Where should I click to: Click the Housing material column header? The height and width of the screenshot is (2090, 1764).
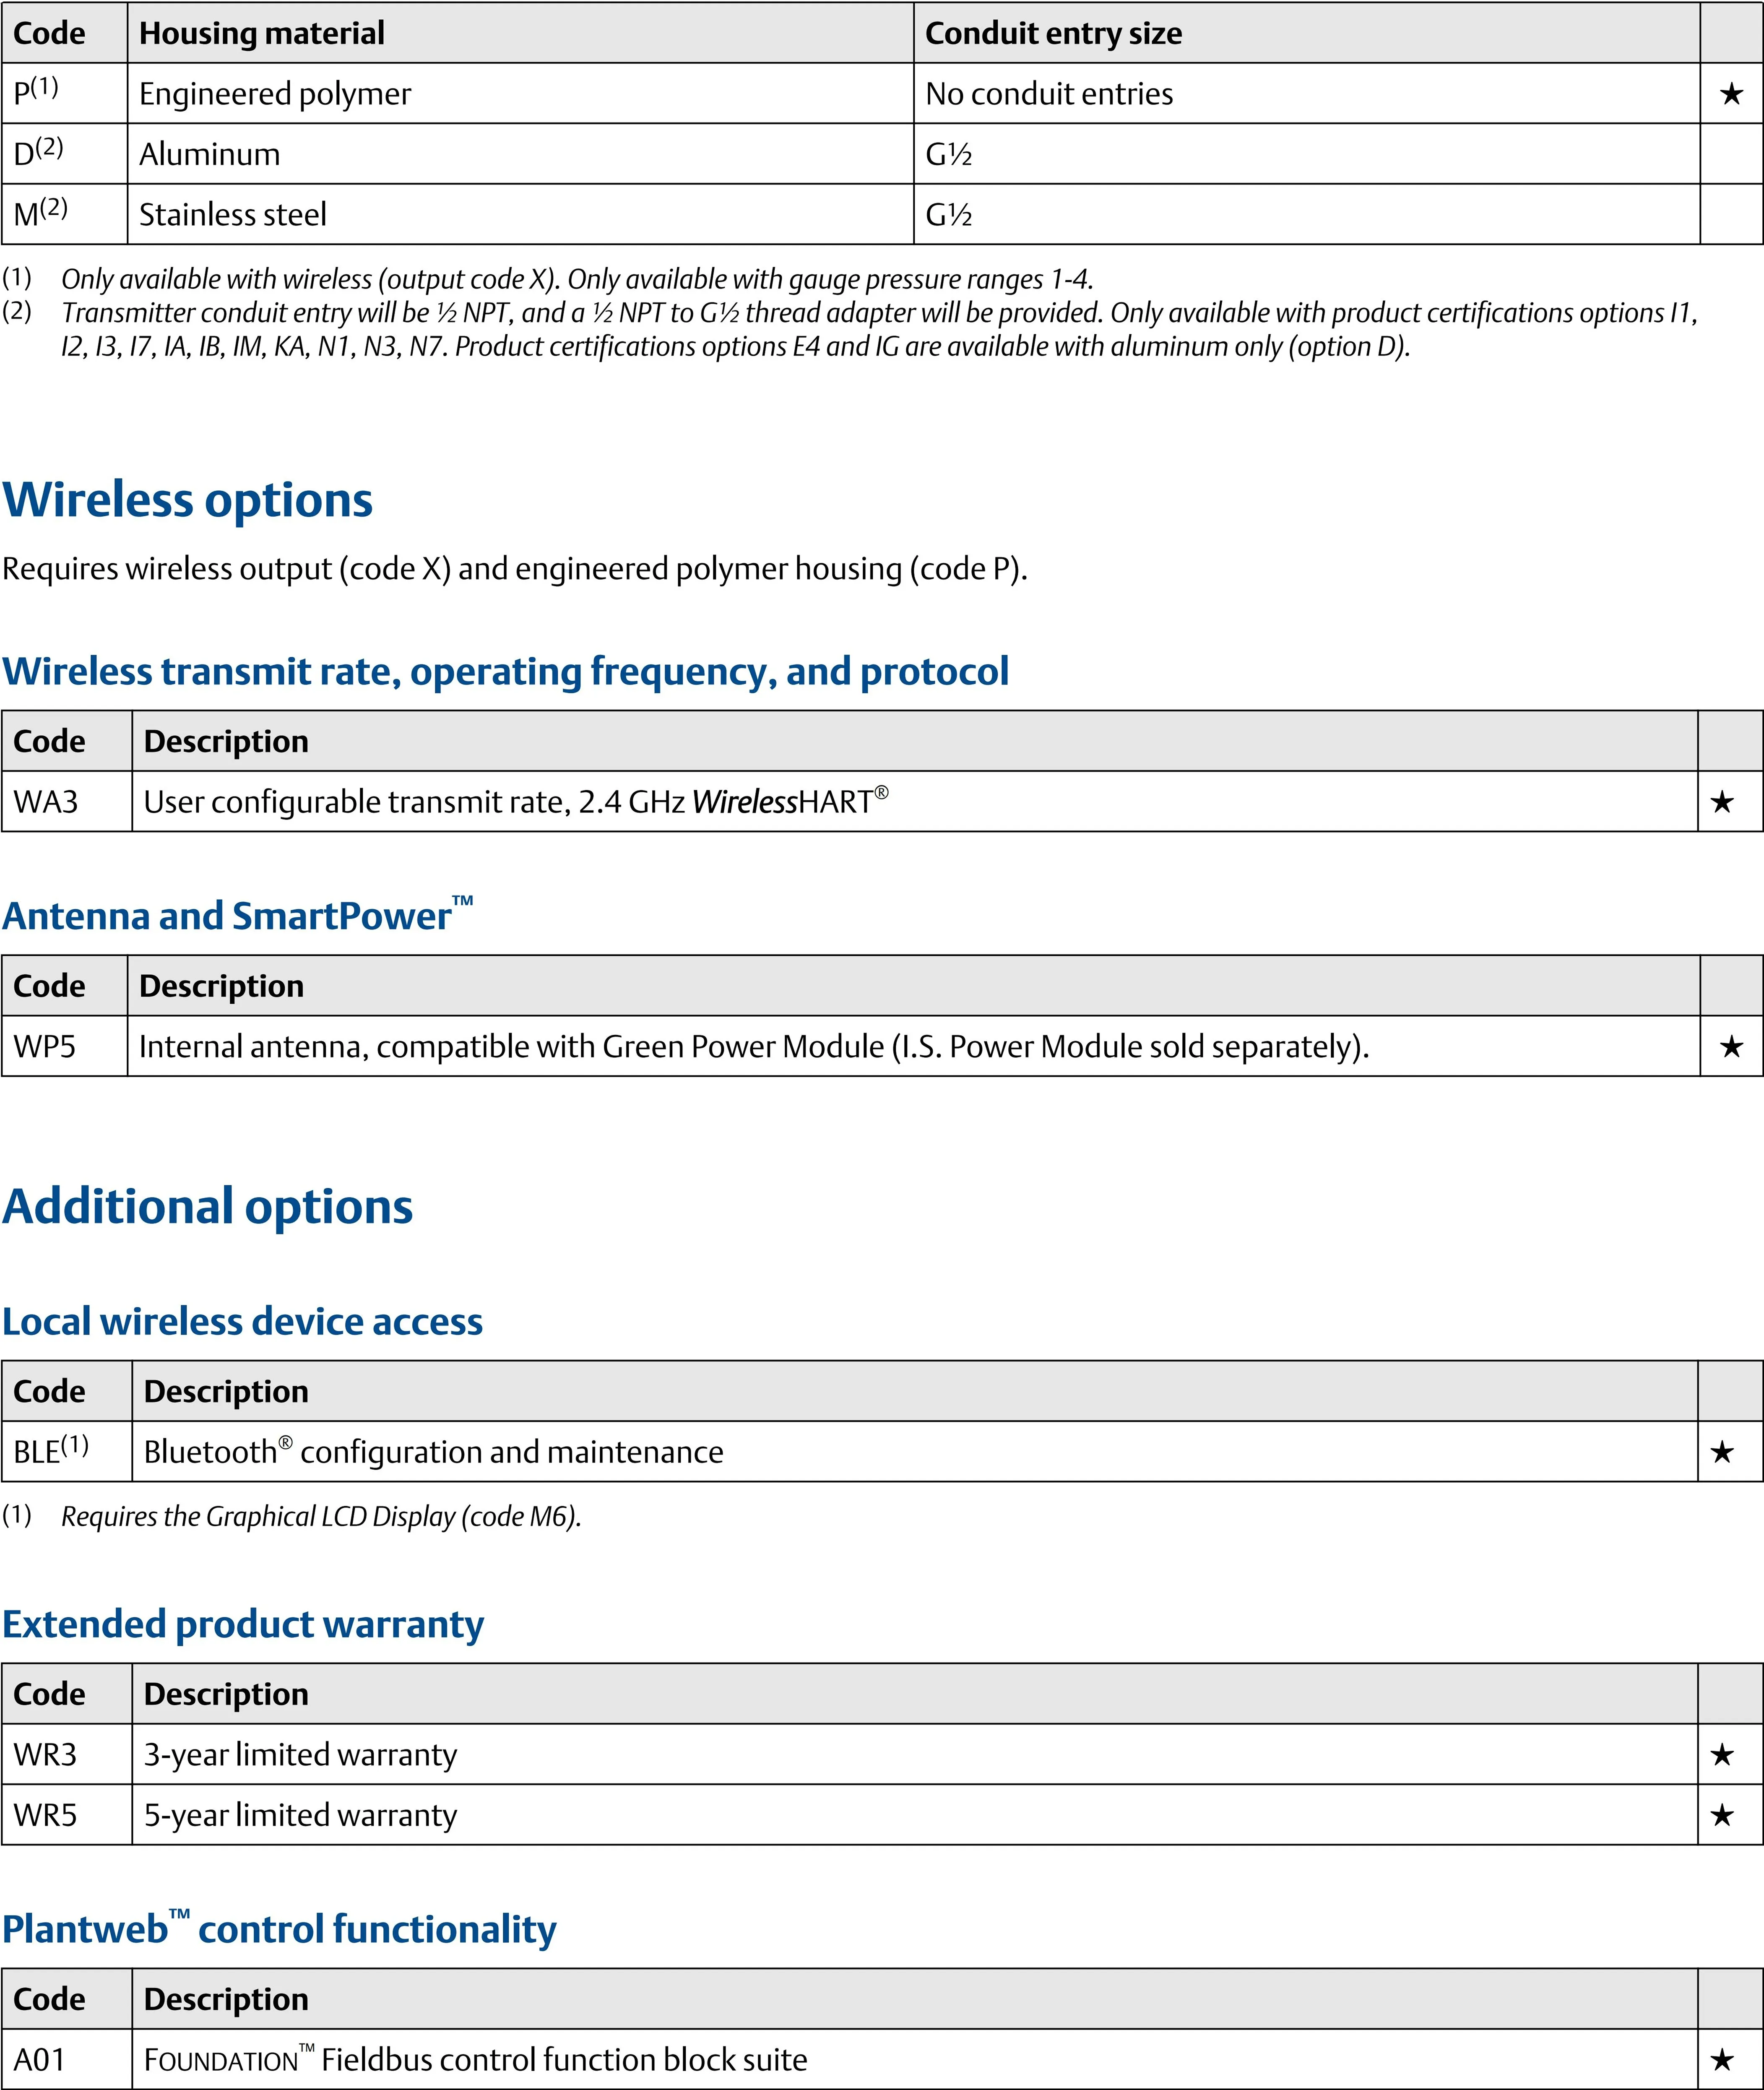pos(262,34)
